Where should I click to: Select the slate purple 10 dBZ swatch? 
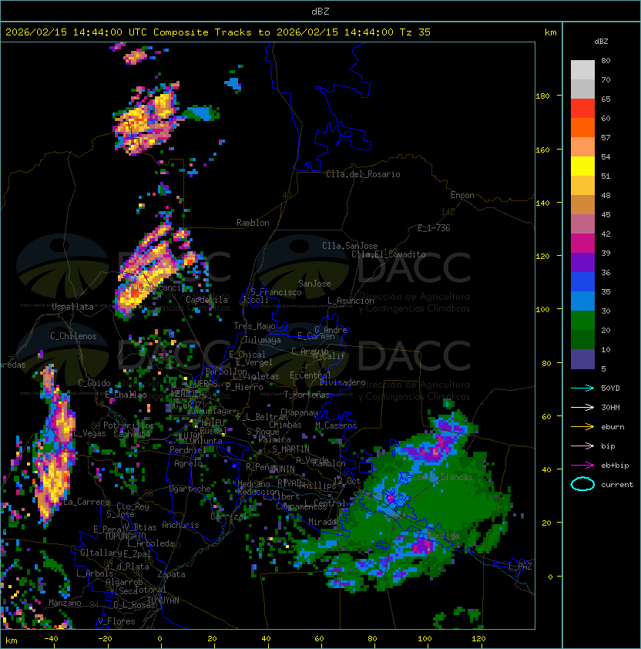coord(582,359)
